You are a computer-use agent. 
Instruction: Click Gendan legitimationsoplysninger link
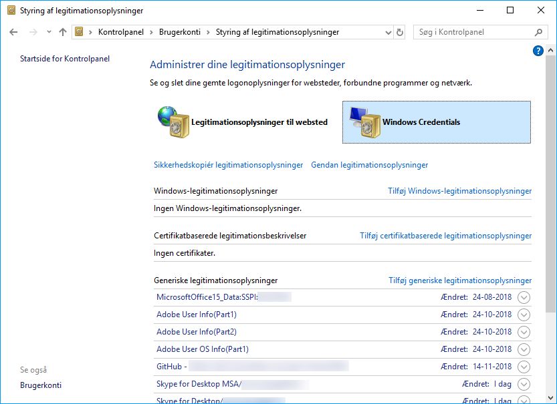pyautogui.click(x=369, y=165)
